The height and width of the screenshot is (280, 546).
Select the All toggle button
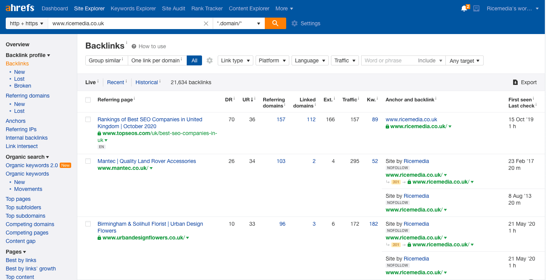(194, 60)
